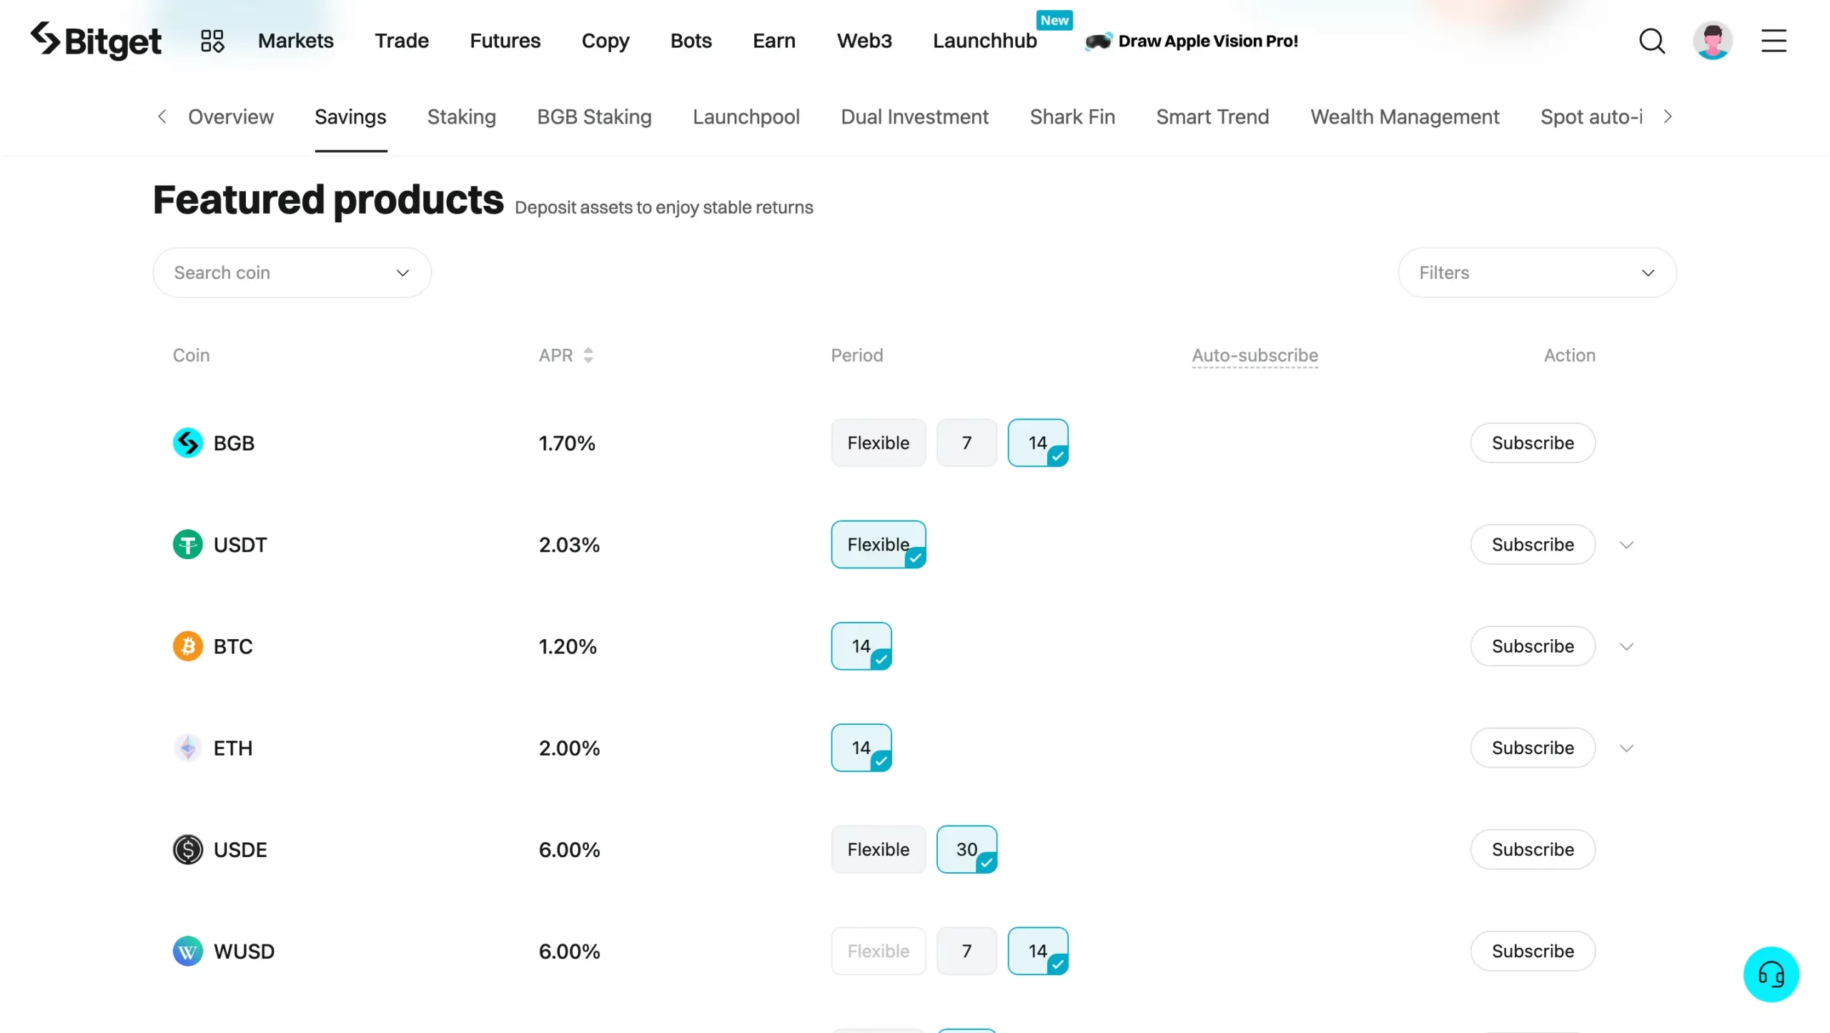The image size is (1830, 1033).
Task: Select 7-day period for WUSD
Action: [x=966, y=952]
